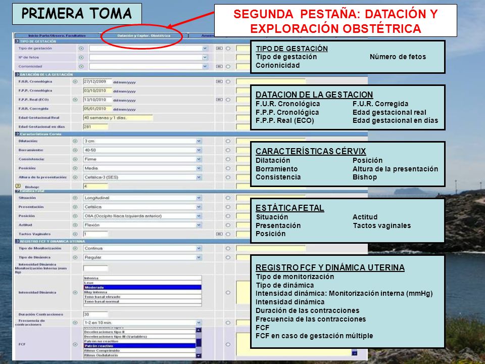485x364 pixels.
Task: Open the Corionicidad dropdown
Action: [x=205, y=66]
